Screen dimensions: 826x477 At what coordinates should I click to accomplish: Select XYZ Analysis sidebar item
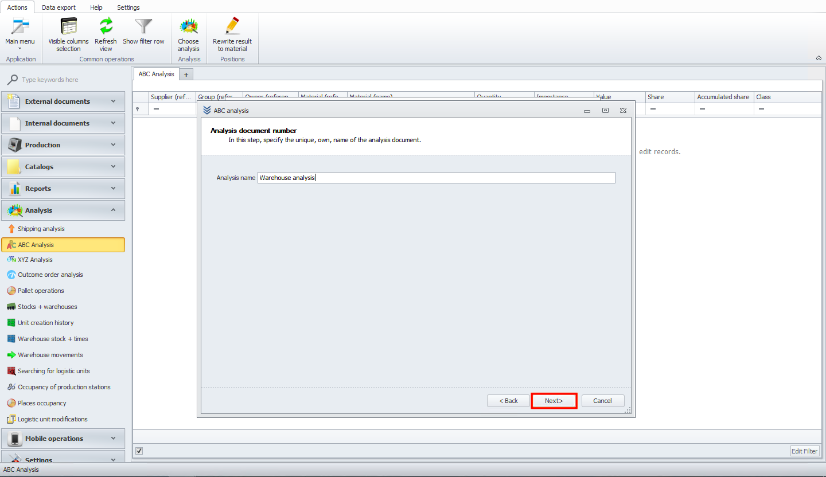click(x=35, y=260)
